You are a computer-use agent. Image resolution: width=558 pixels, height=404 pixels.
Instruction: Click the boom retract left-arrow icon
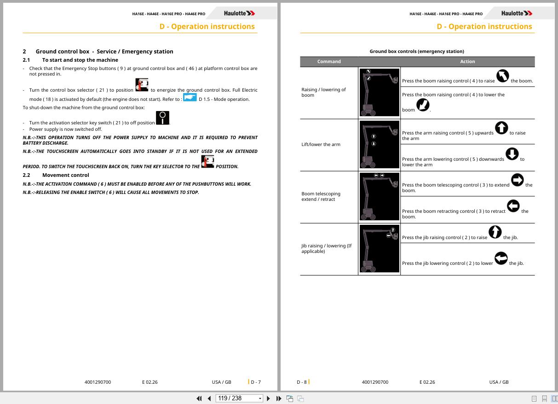[x=513, y=206]
